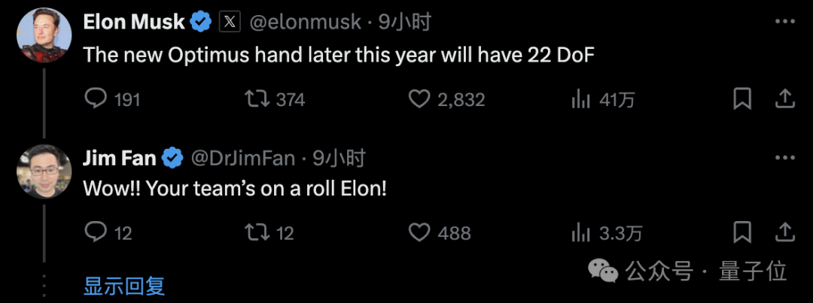Retweet Jim Fan's reply
Viewport: 813px width, 303px height.
click(258, 232)
